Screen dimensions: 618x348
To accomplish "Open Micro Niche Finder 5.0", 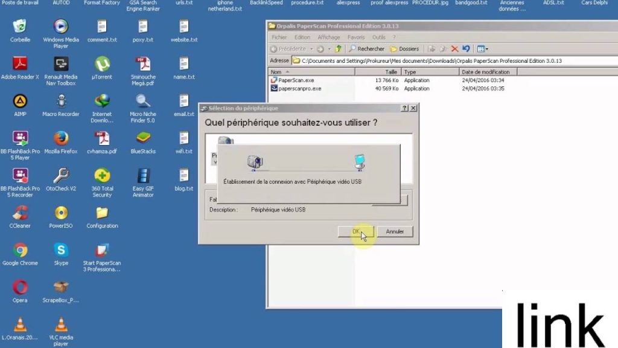I will tap(142, 101).
